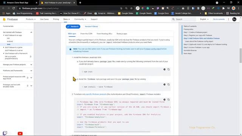Open Other bookmarks folder
The image size is (242, 136).
pos(214,13)
